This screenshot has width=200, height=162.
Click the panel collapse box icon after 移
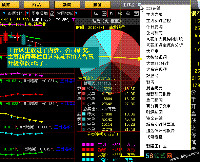pyautogui.click(x=136, y=13)
